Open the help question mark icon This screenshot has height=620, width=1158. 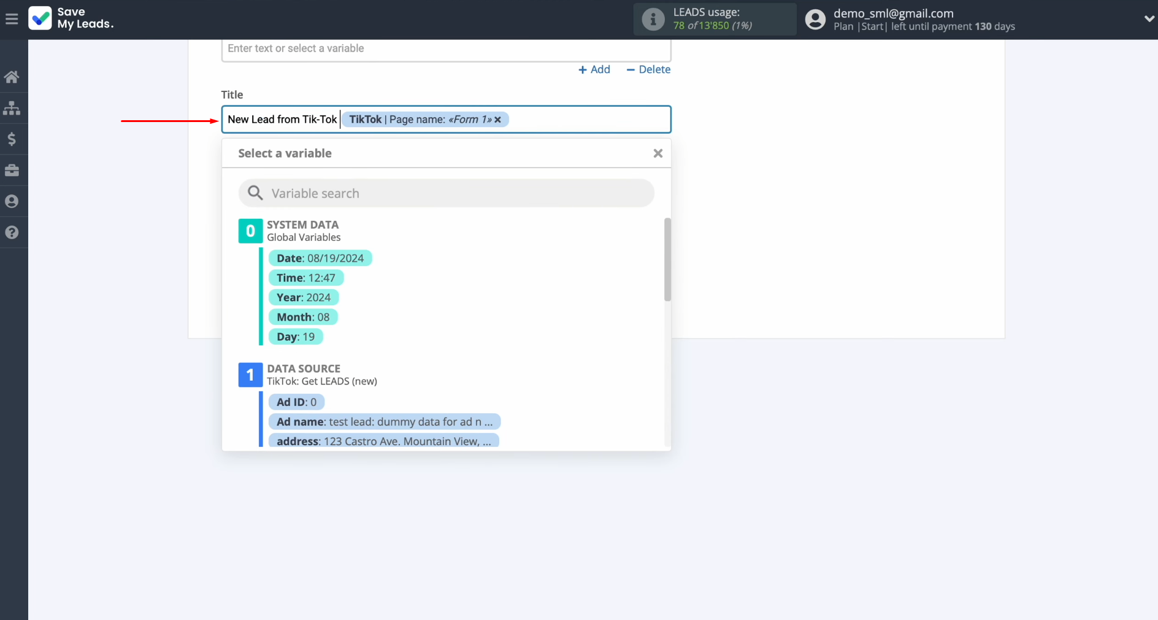[x=12, y=232]
